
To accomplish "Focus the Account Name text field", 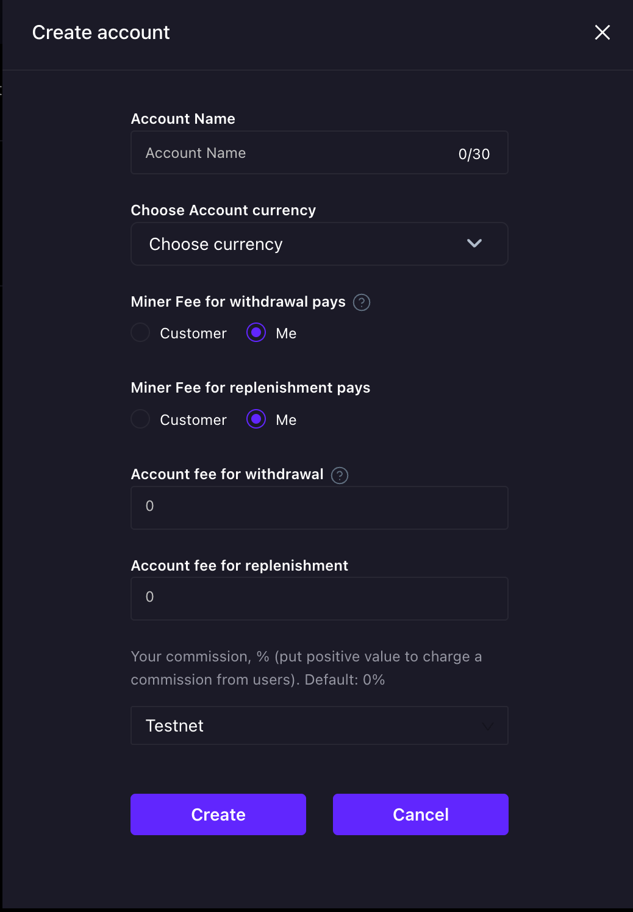I will click(x=293, y=153).
